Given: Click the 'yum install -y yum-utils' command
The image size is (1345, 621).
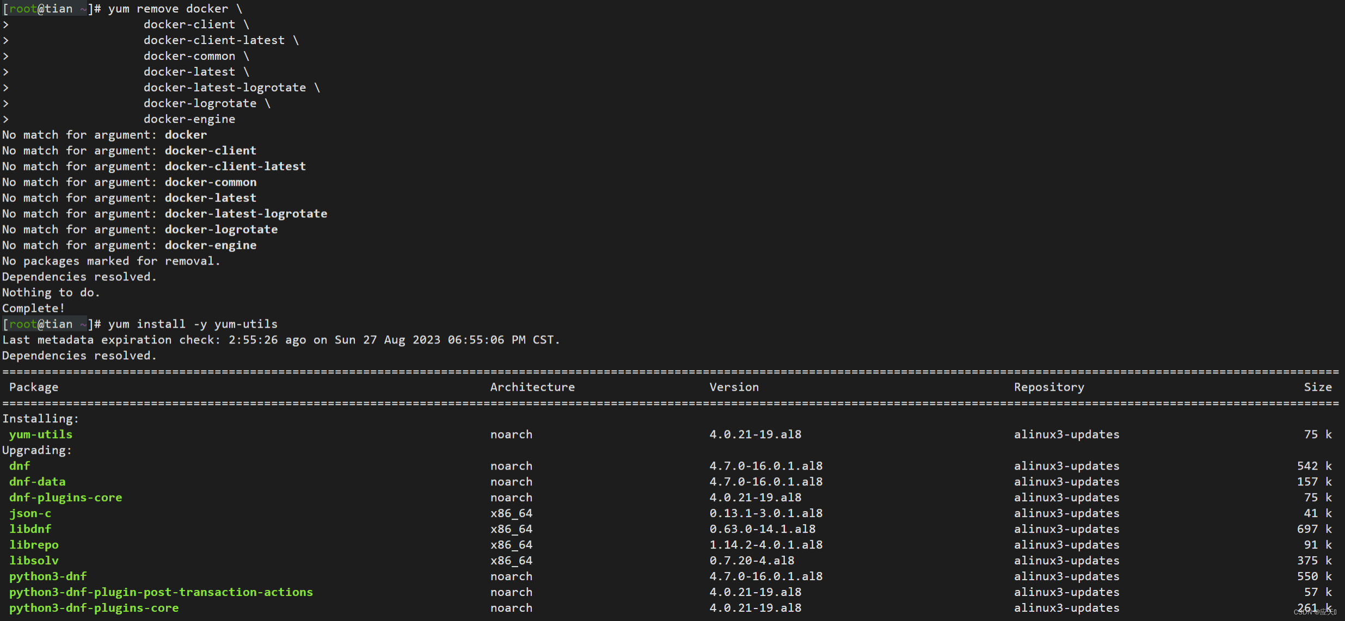Looking at the screenshot, I should [x=193, y=324].
